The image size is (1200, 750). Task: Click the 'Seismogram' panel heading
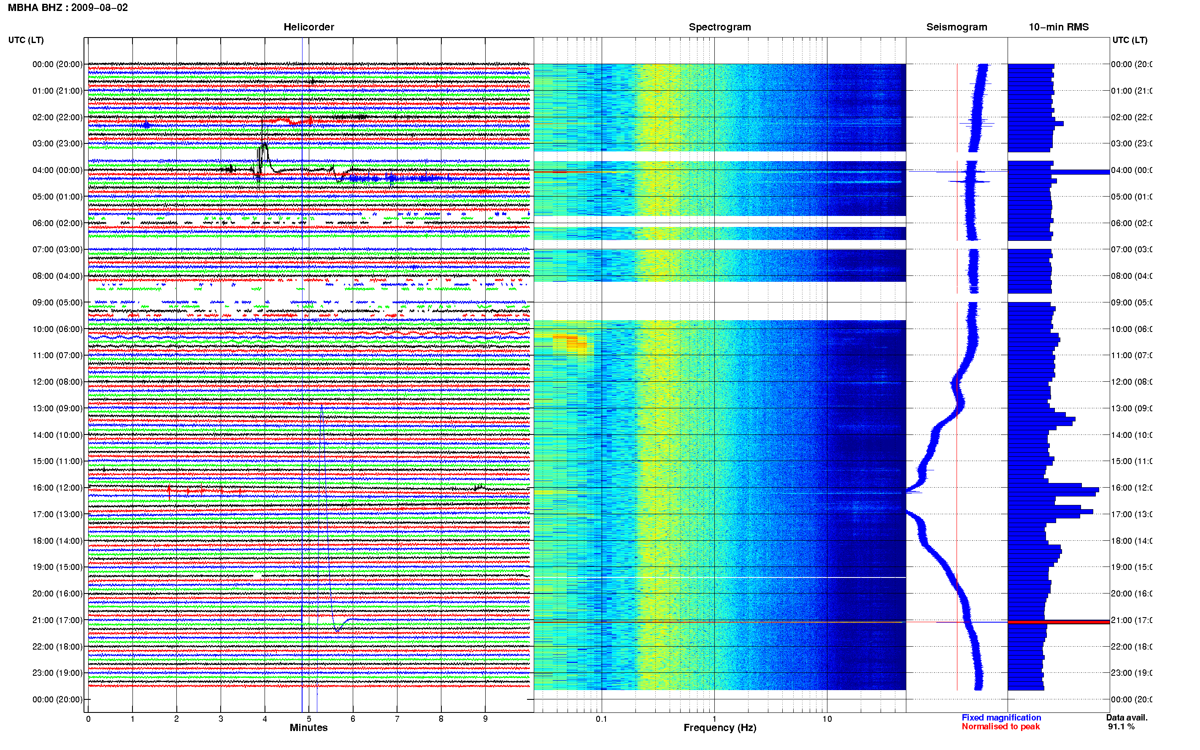[x=957, y=27]
